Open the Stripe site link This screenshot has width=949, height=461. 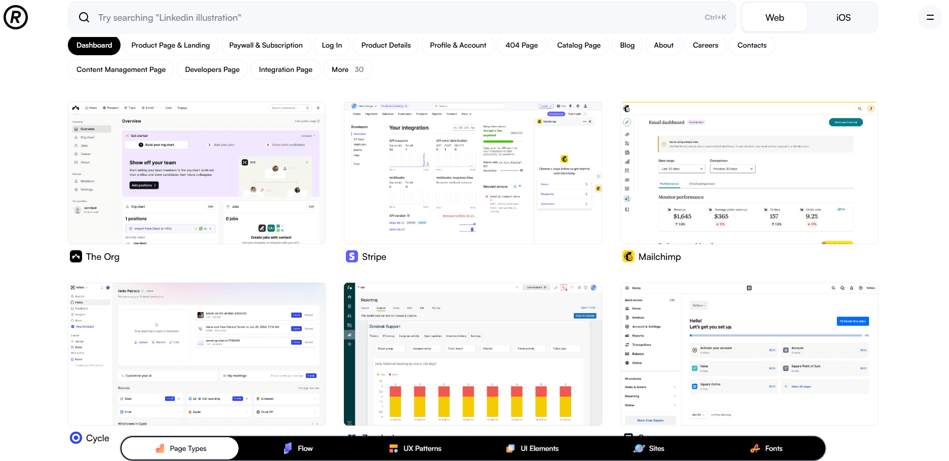[x=374, y=257]
